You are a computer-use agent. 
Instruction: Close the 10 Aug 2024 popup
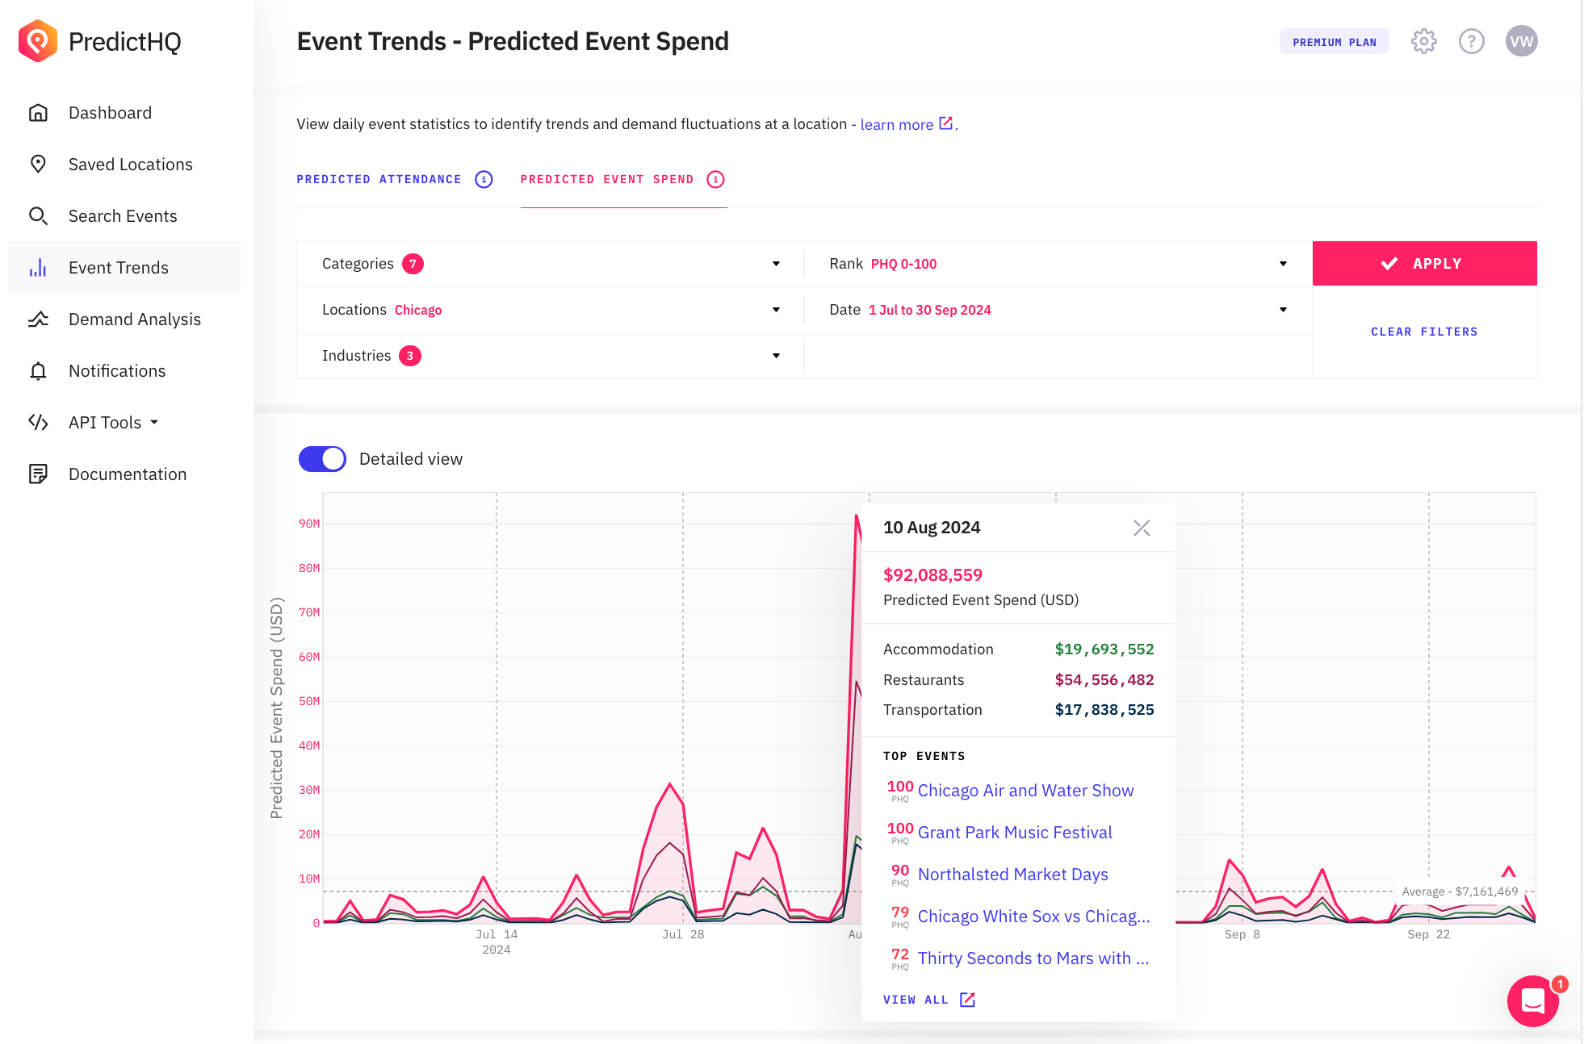pos(1141,528)
